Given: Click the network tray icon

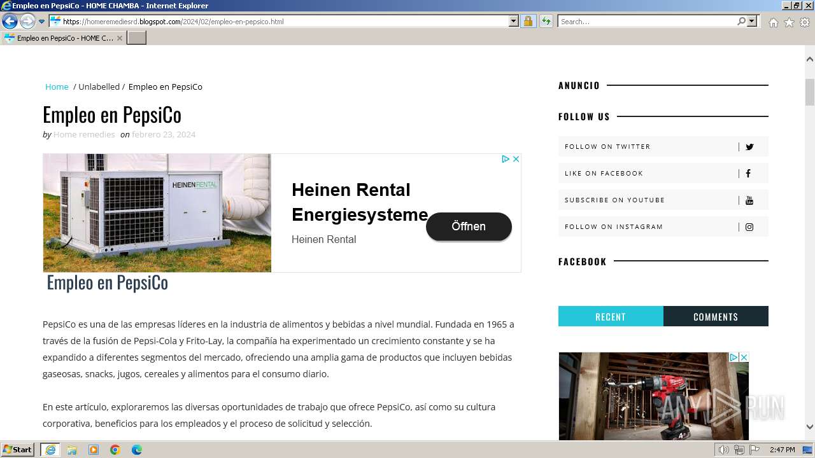Looking at the screenshot, I should click(x=739, y=450).
